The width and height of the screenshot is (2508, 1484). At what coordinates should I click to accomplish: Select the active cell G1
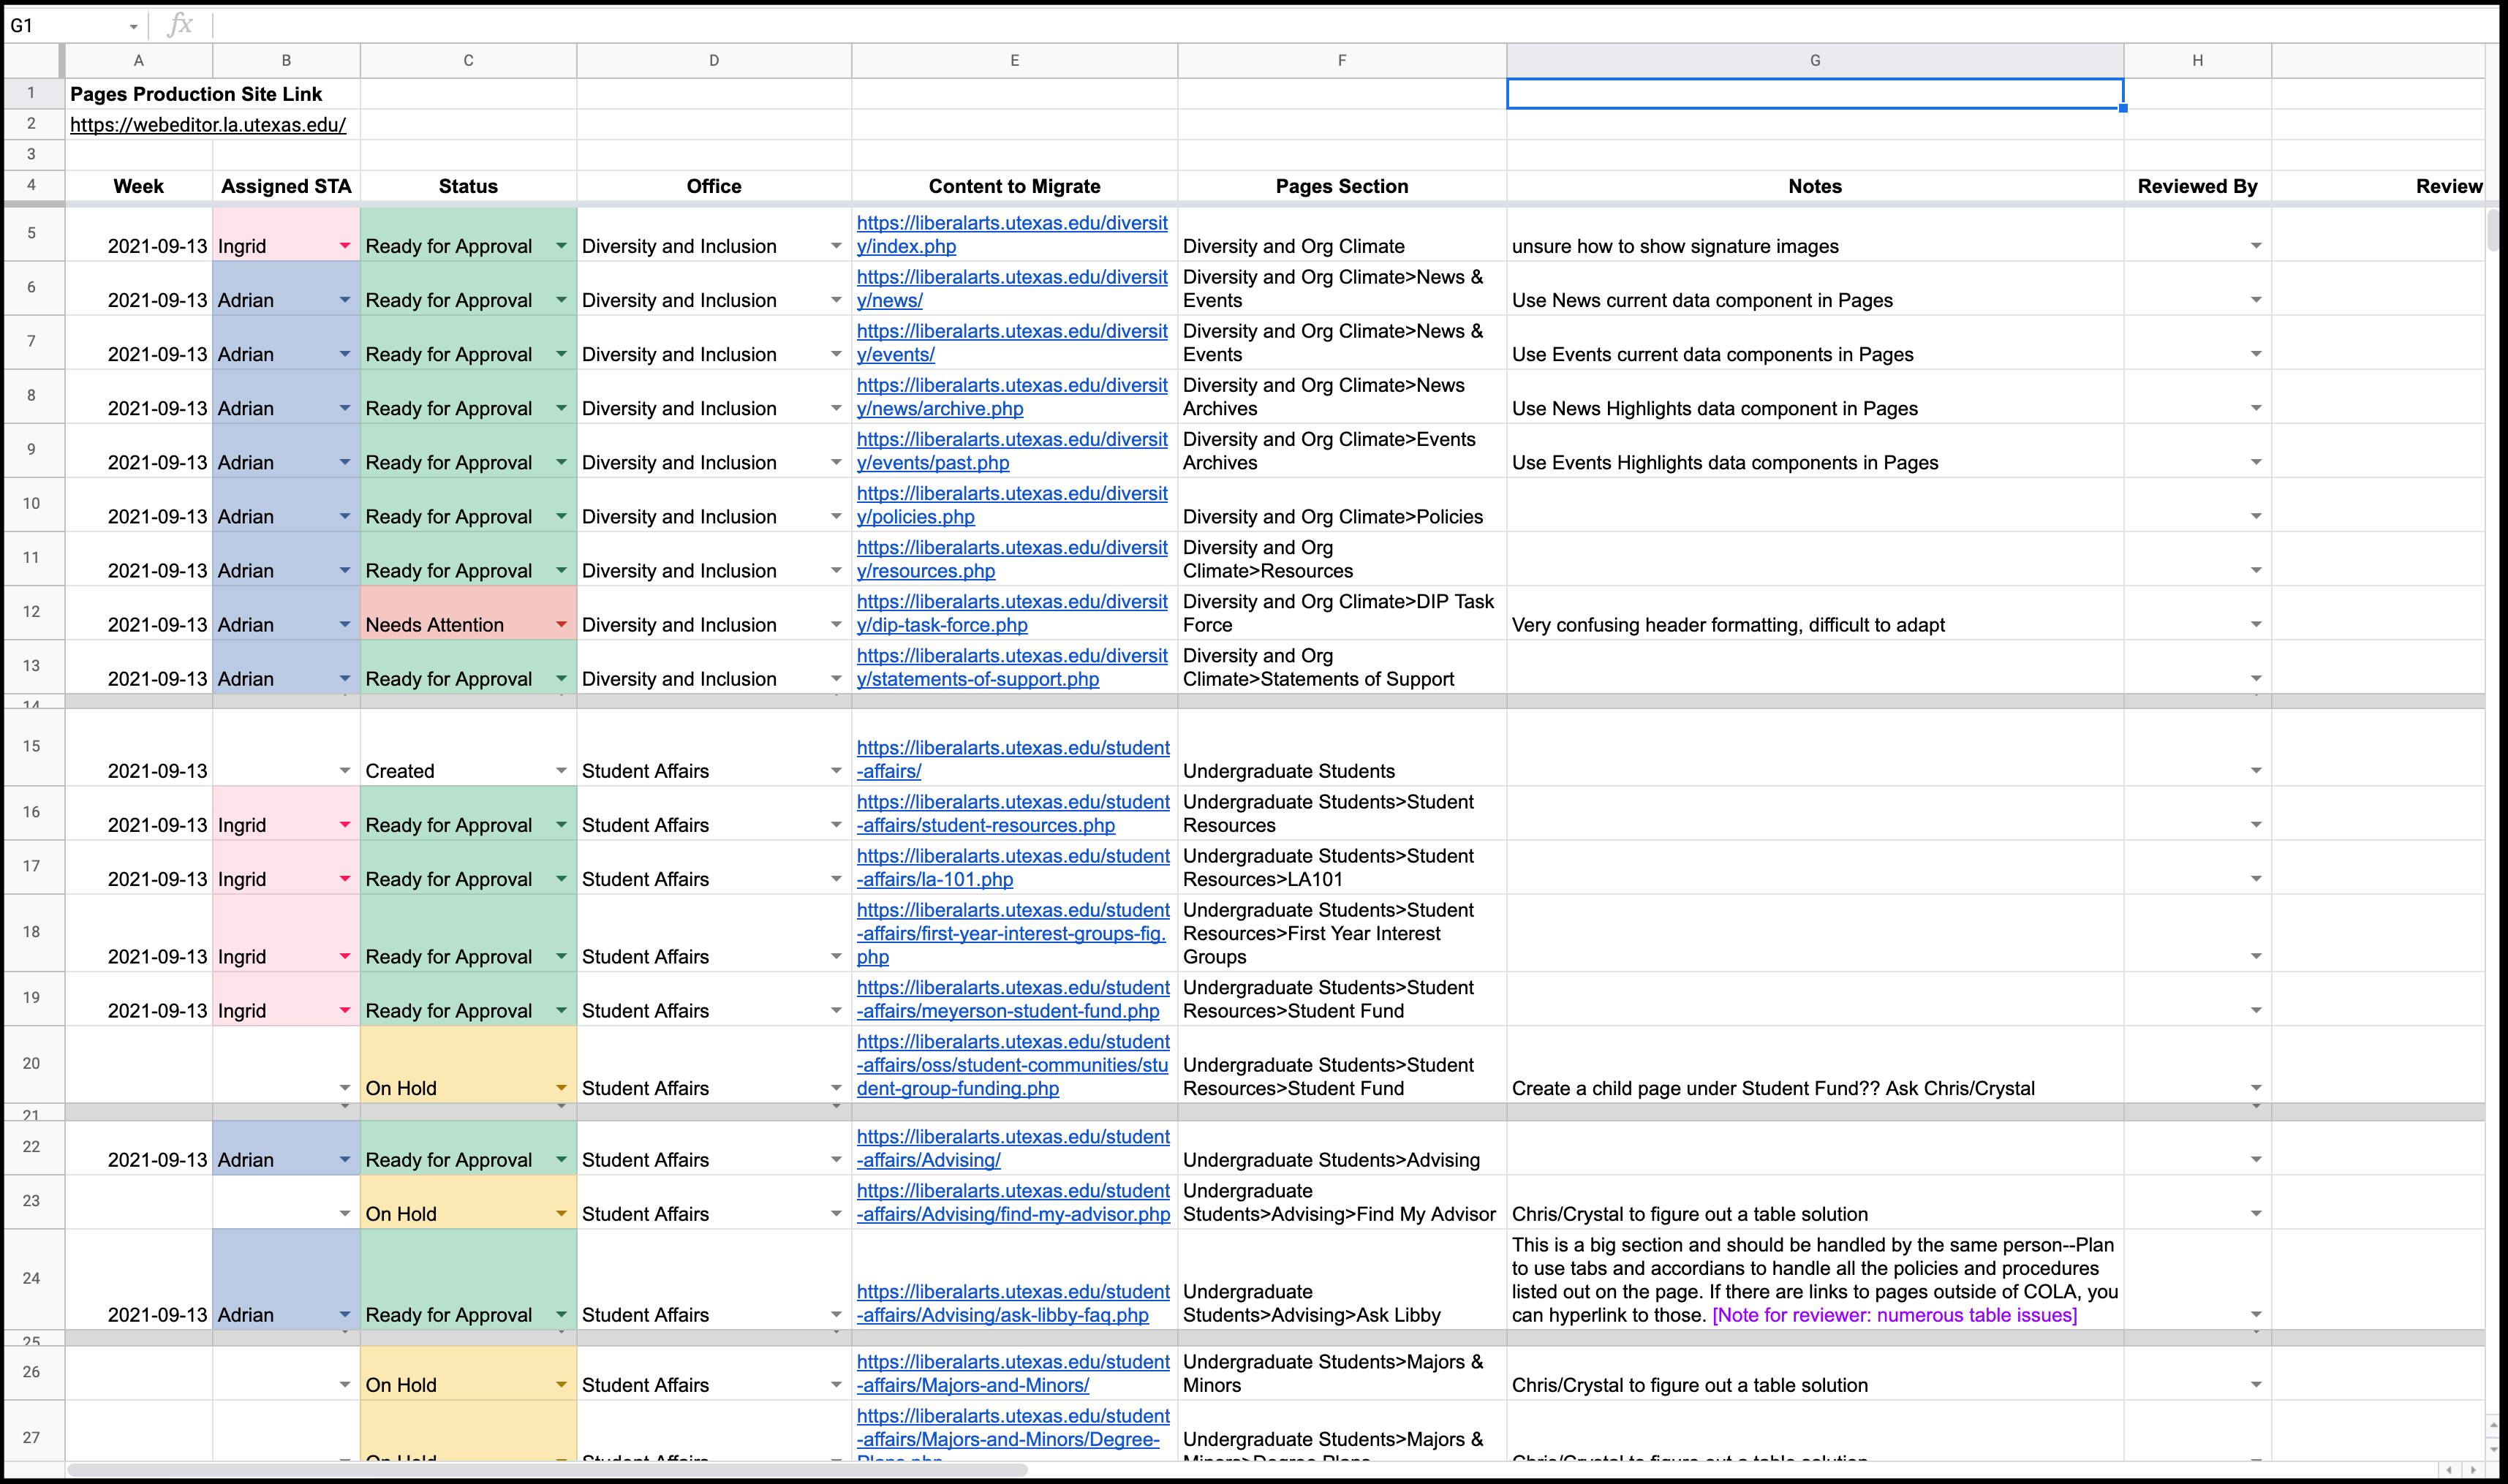pyautogui.click(x=1815, y=94)
